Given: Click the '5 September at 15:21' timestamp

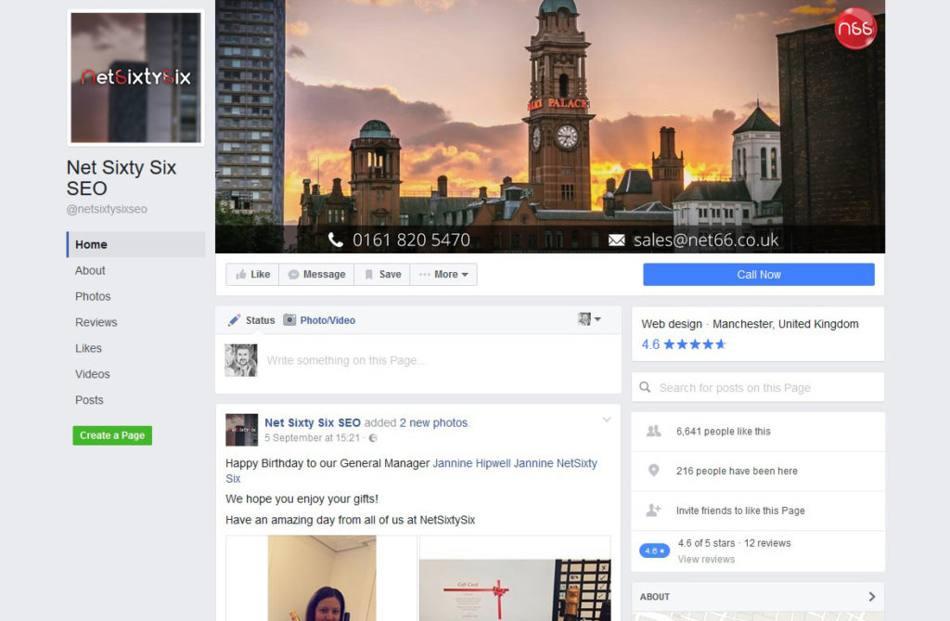Looking at the screenshot, I should tap(312, 438).
